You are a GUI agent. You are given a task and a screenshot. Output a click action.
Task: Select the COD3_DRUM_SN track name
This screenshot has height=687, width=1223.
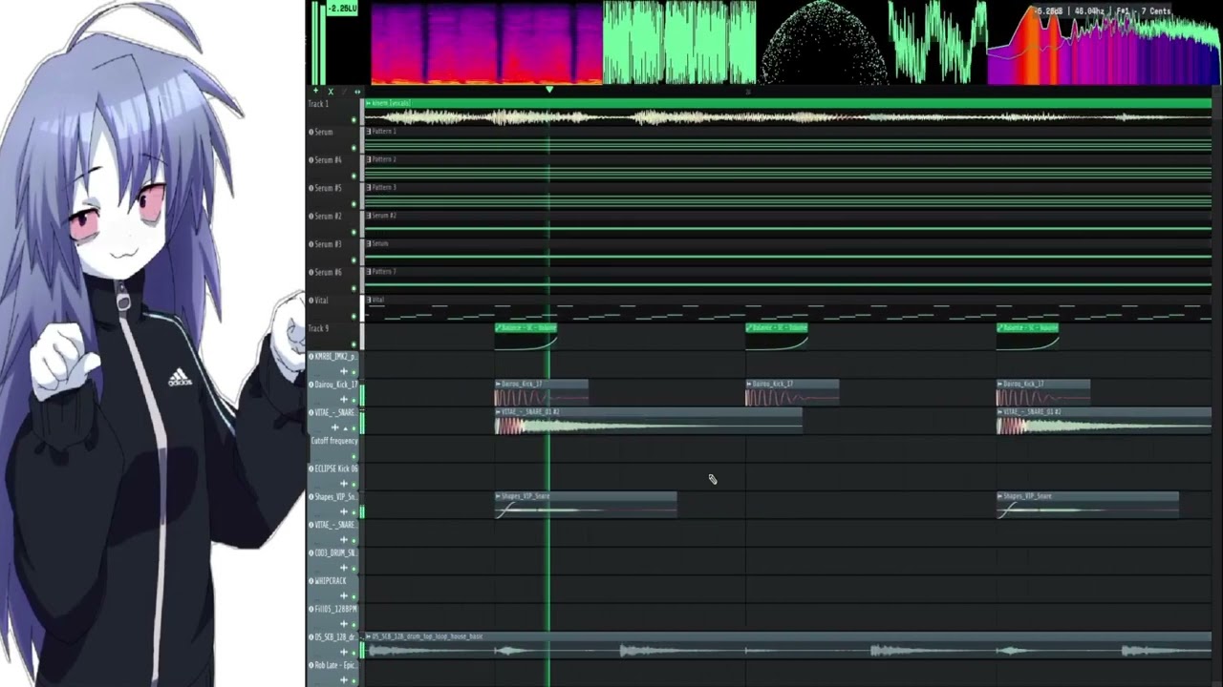335,553
